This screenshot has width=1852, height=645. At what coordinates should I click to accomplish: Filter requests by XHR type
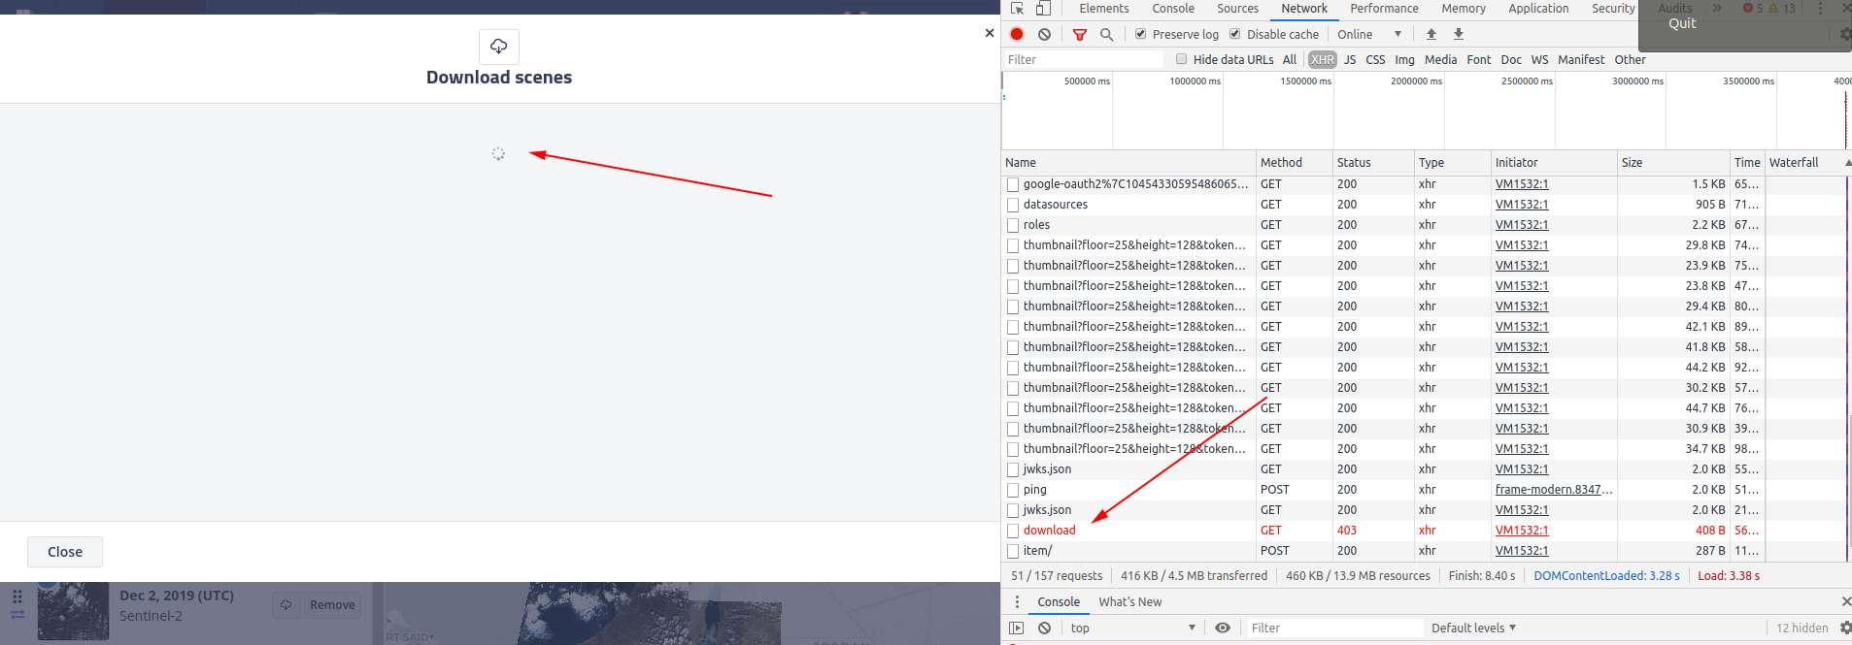(1322, 59)
